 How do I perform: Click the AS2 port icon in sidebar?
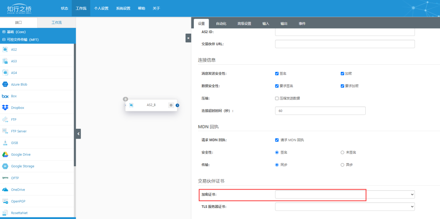point(5,49)
